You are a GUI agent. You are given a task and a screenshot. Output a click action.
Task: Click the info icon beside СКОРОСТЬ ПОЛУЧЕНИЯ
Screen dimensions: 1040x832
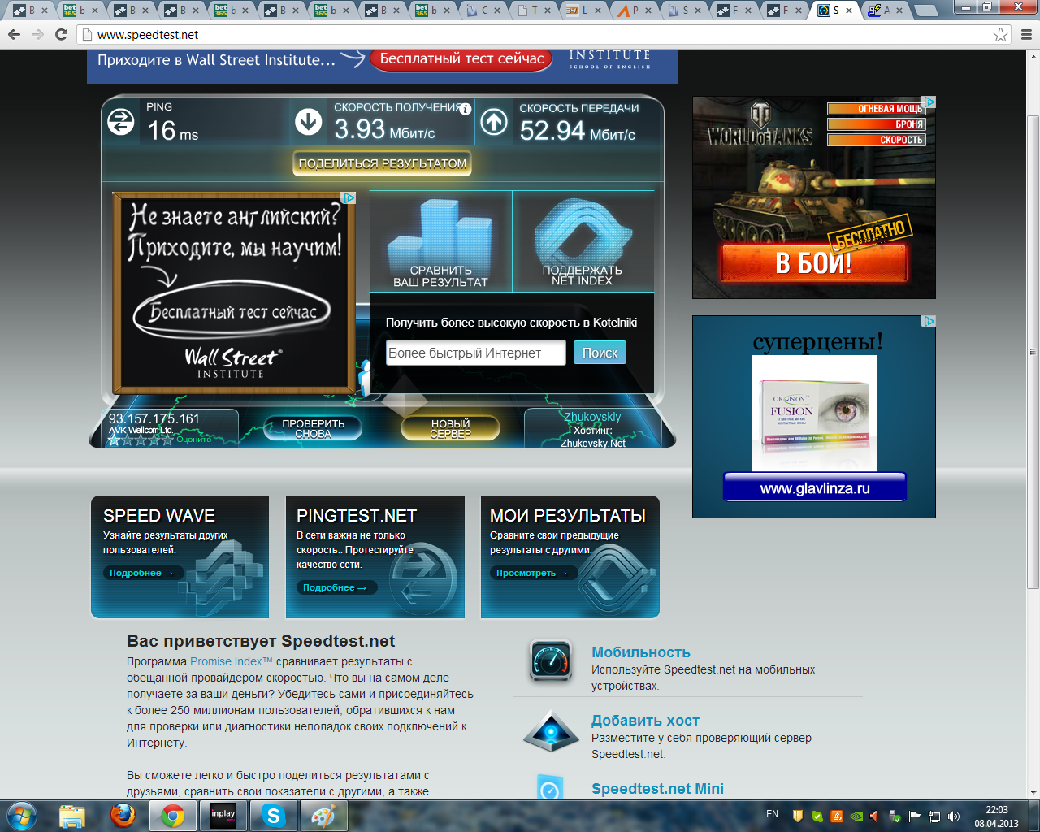click(x=466, y=108)
